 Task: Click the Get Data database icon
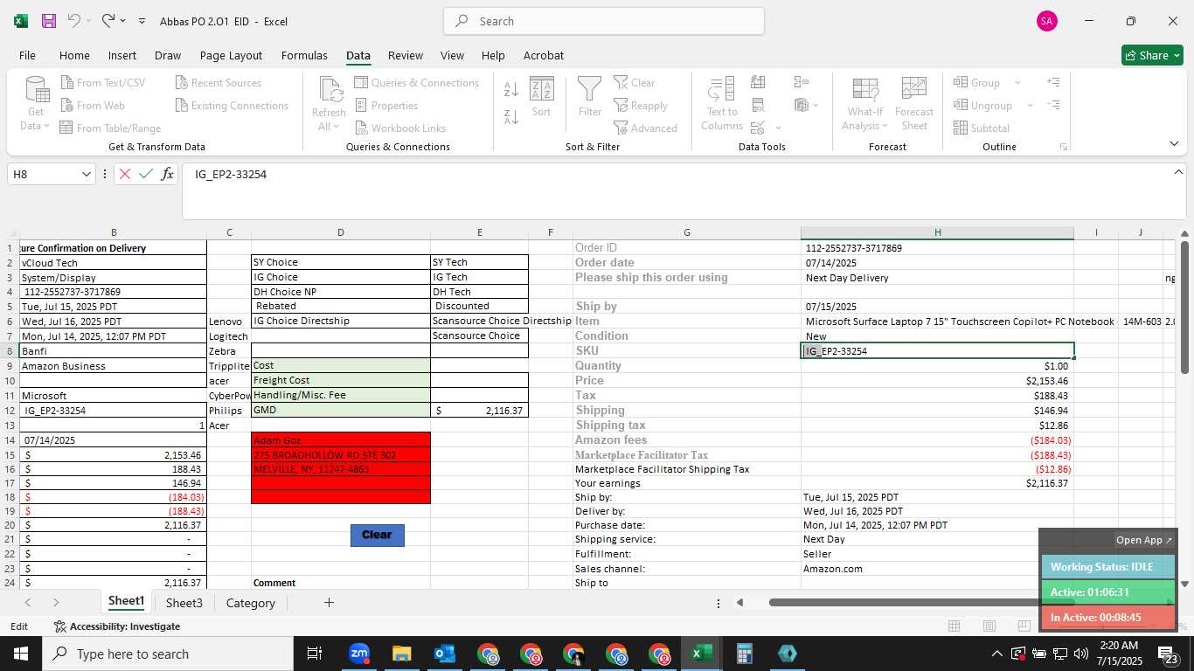(36, 91)
